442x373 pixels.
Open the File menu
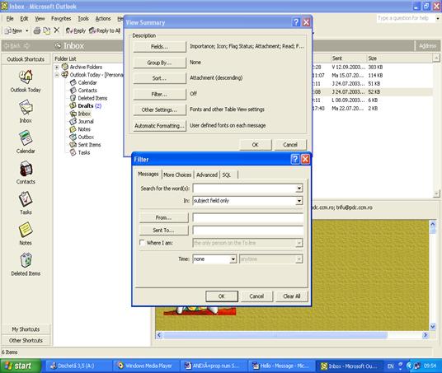tap(10, 19)
